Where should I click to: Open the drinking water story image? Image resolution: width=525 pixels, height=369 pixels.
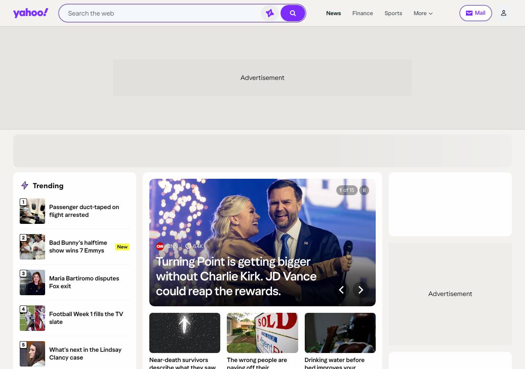click(340, 333)
